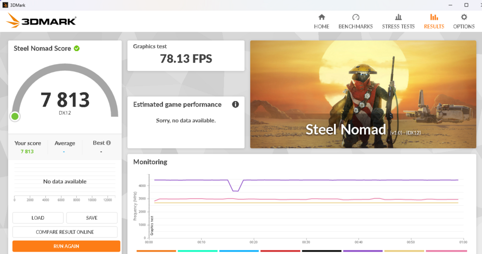Click 'Sorry, no data available.' text
This screenshot has width=482, height=254.
(186, 120)
